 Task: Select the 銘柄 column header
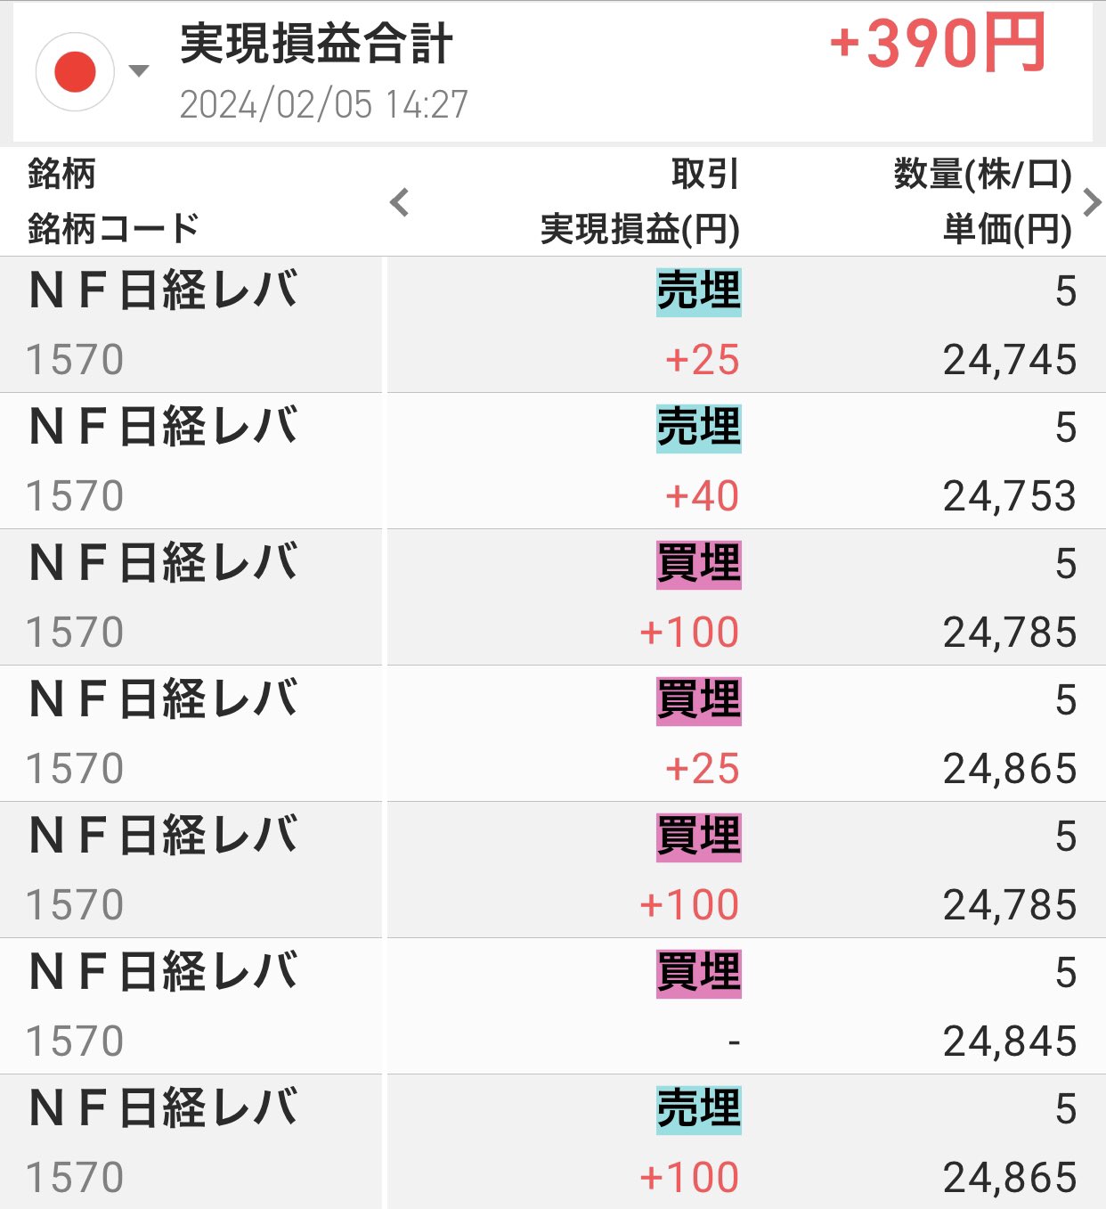point(61,174)
